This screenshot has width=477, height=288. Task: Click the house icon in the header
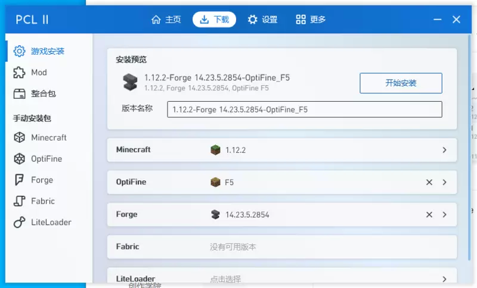[x=156, y=20]
